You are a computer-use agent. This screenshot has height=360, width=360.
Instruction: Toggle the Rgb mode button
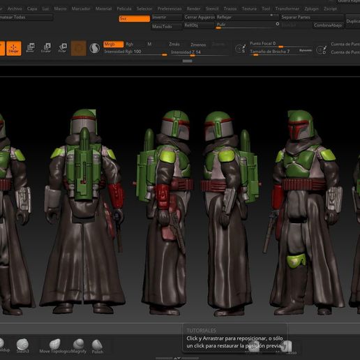pyautogui.click(x=130, y=44)
